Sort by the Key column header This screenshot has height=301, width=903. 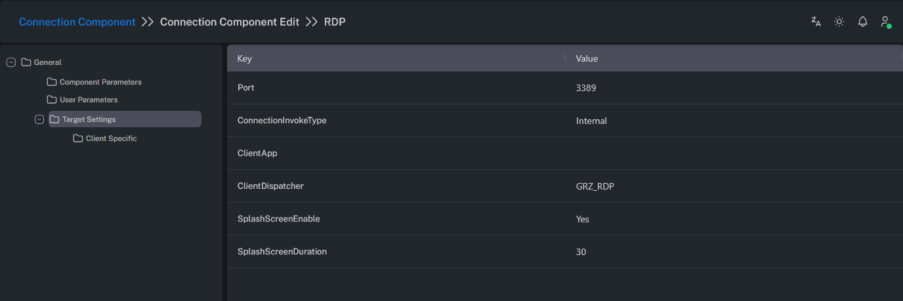tap(245, 58)
